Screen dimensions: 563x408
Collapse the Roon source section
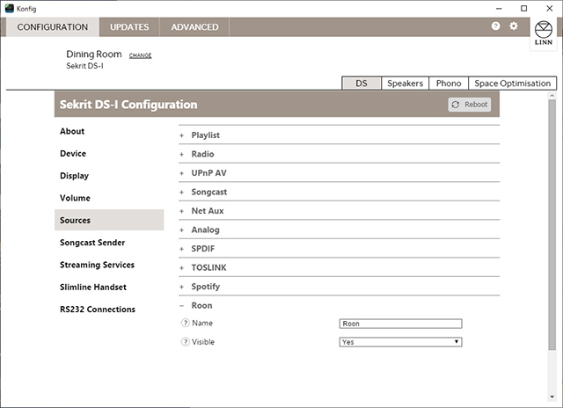[339, 305]
